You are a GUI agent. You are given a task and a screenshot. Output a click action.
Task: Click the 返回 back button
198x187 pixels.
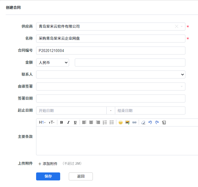click(x=81, y=176)
